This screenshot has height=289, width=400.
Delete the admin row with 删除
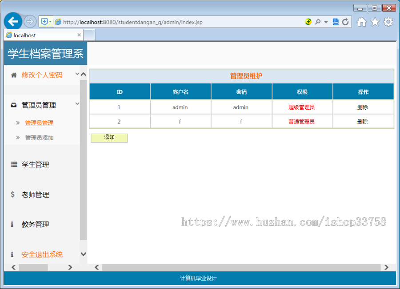click(x=363, y=107)
